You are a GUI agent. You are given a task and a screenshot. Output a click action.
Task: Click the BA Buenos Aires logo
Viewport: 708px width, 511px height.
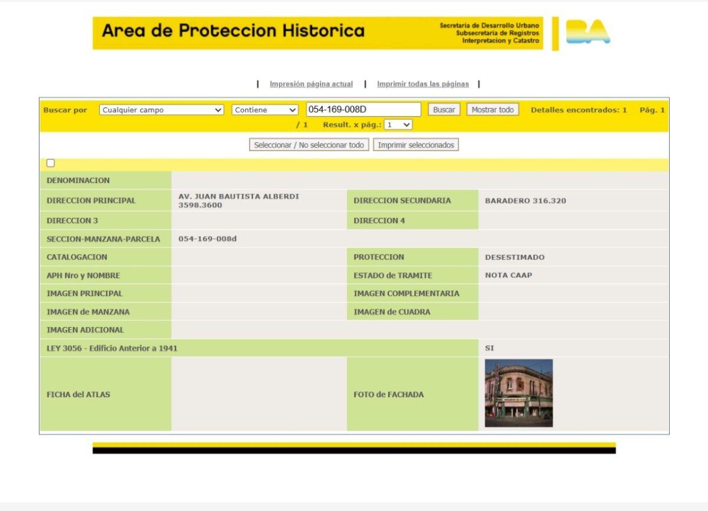pyautogui.click(x=588, y=32)
